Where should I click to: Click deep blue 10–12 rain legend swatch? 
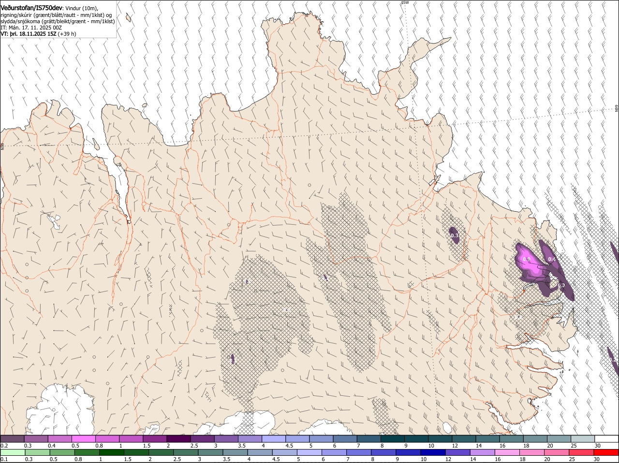pyautogui.click(x=432, y=452)
